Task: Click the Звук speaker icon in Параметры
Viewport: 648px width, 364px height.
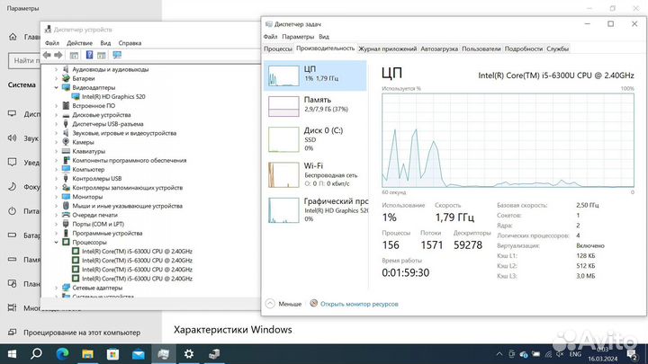Action: 13,138
